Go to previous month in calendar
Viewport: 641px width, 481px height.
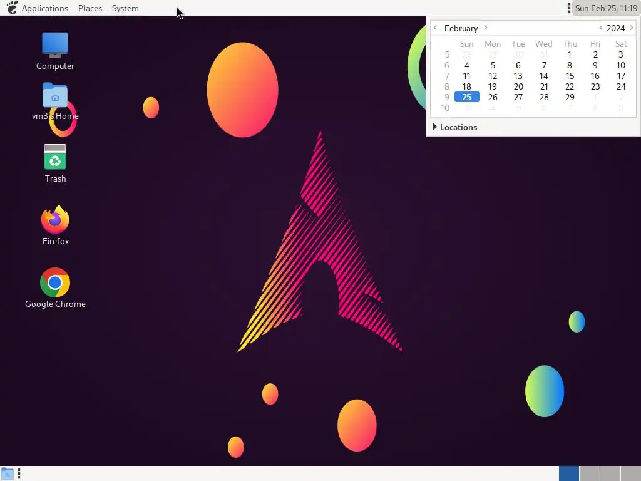click(436, 28)
